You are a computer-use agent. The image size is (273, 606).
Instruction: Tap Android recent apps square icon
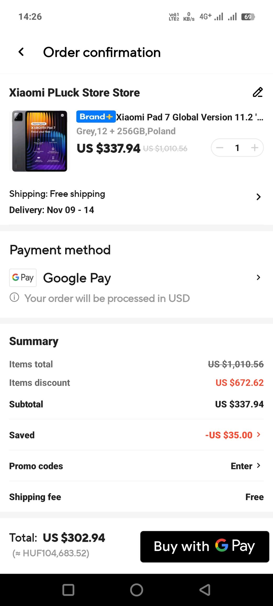pos(68,590)
